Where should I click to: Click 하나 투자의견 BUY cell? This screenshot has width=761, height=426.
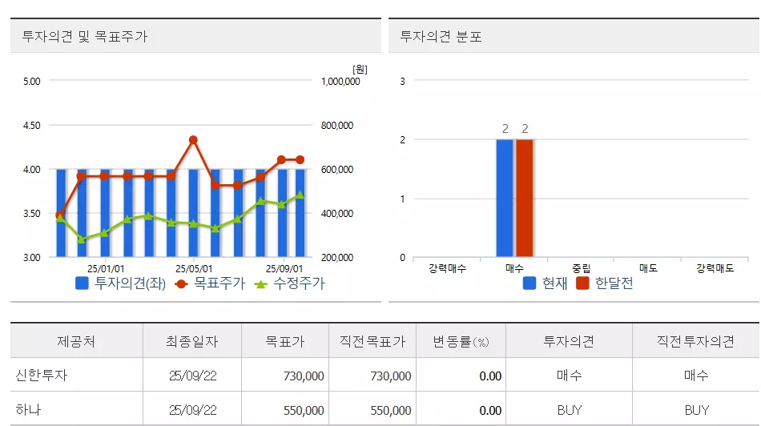coord(570,410)
